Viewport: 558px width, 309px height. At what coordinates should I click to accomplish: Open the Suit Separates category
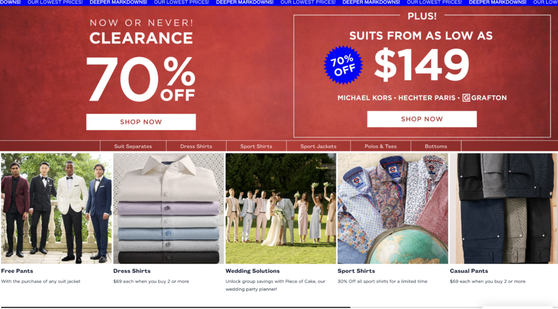tap(133, 146)
